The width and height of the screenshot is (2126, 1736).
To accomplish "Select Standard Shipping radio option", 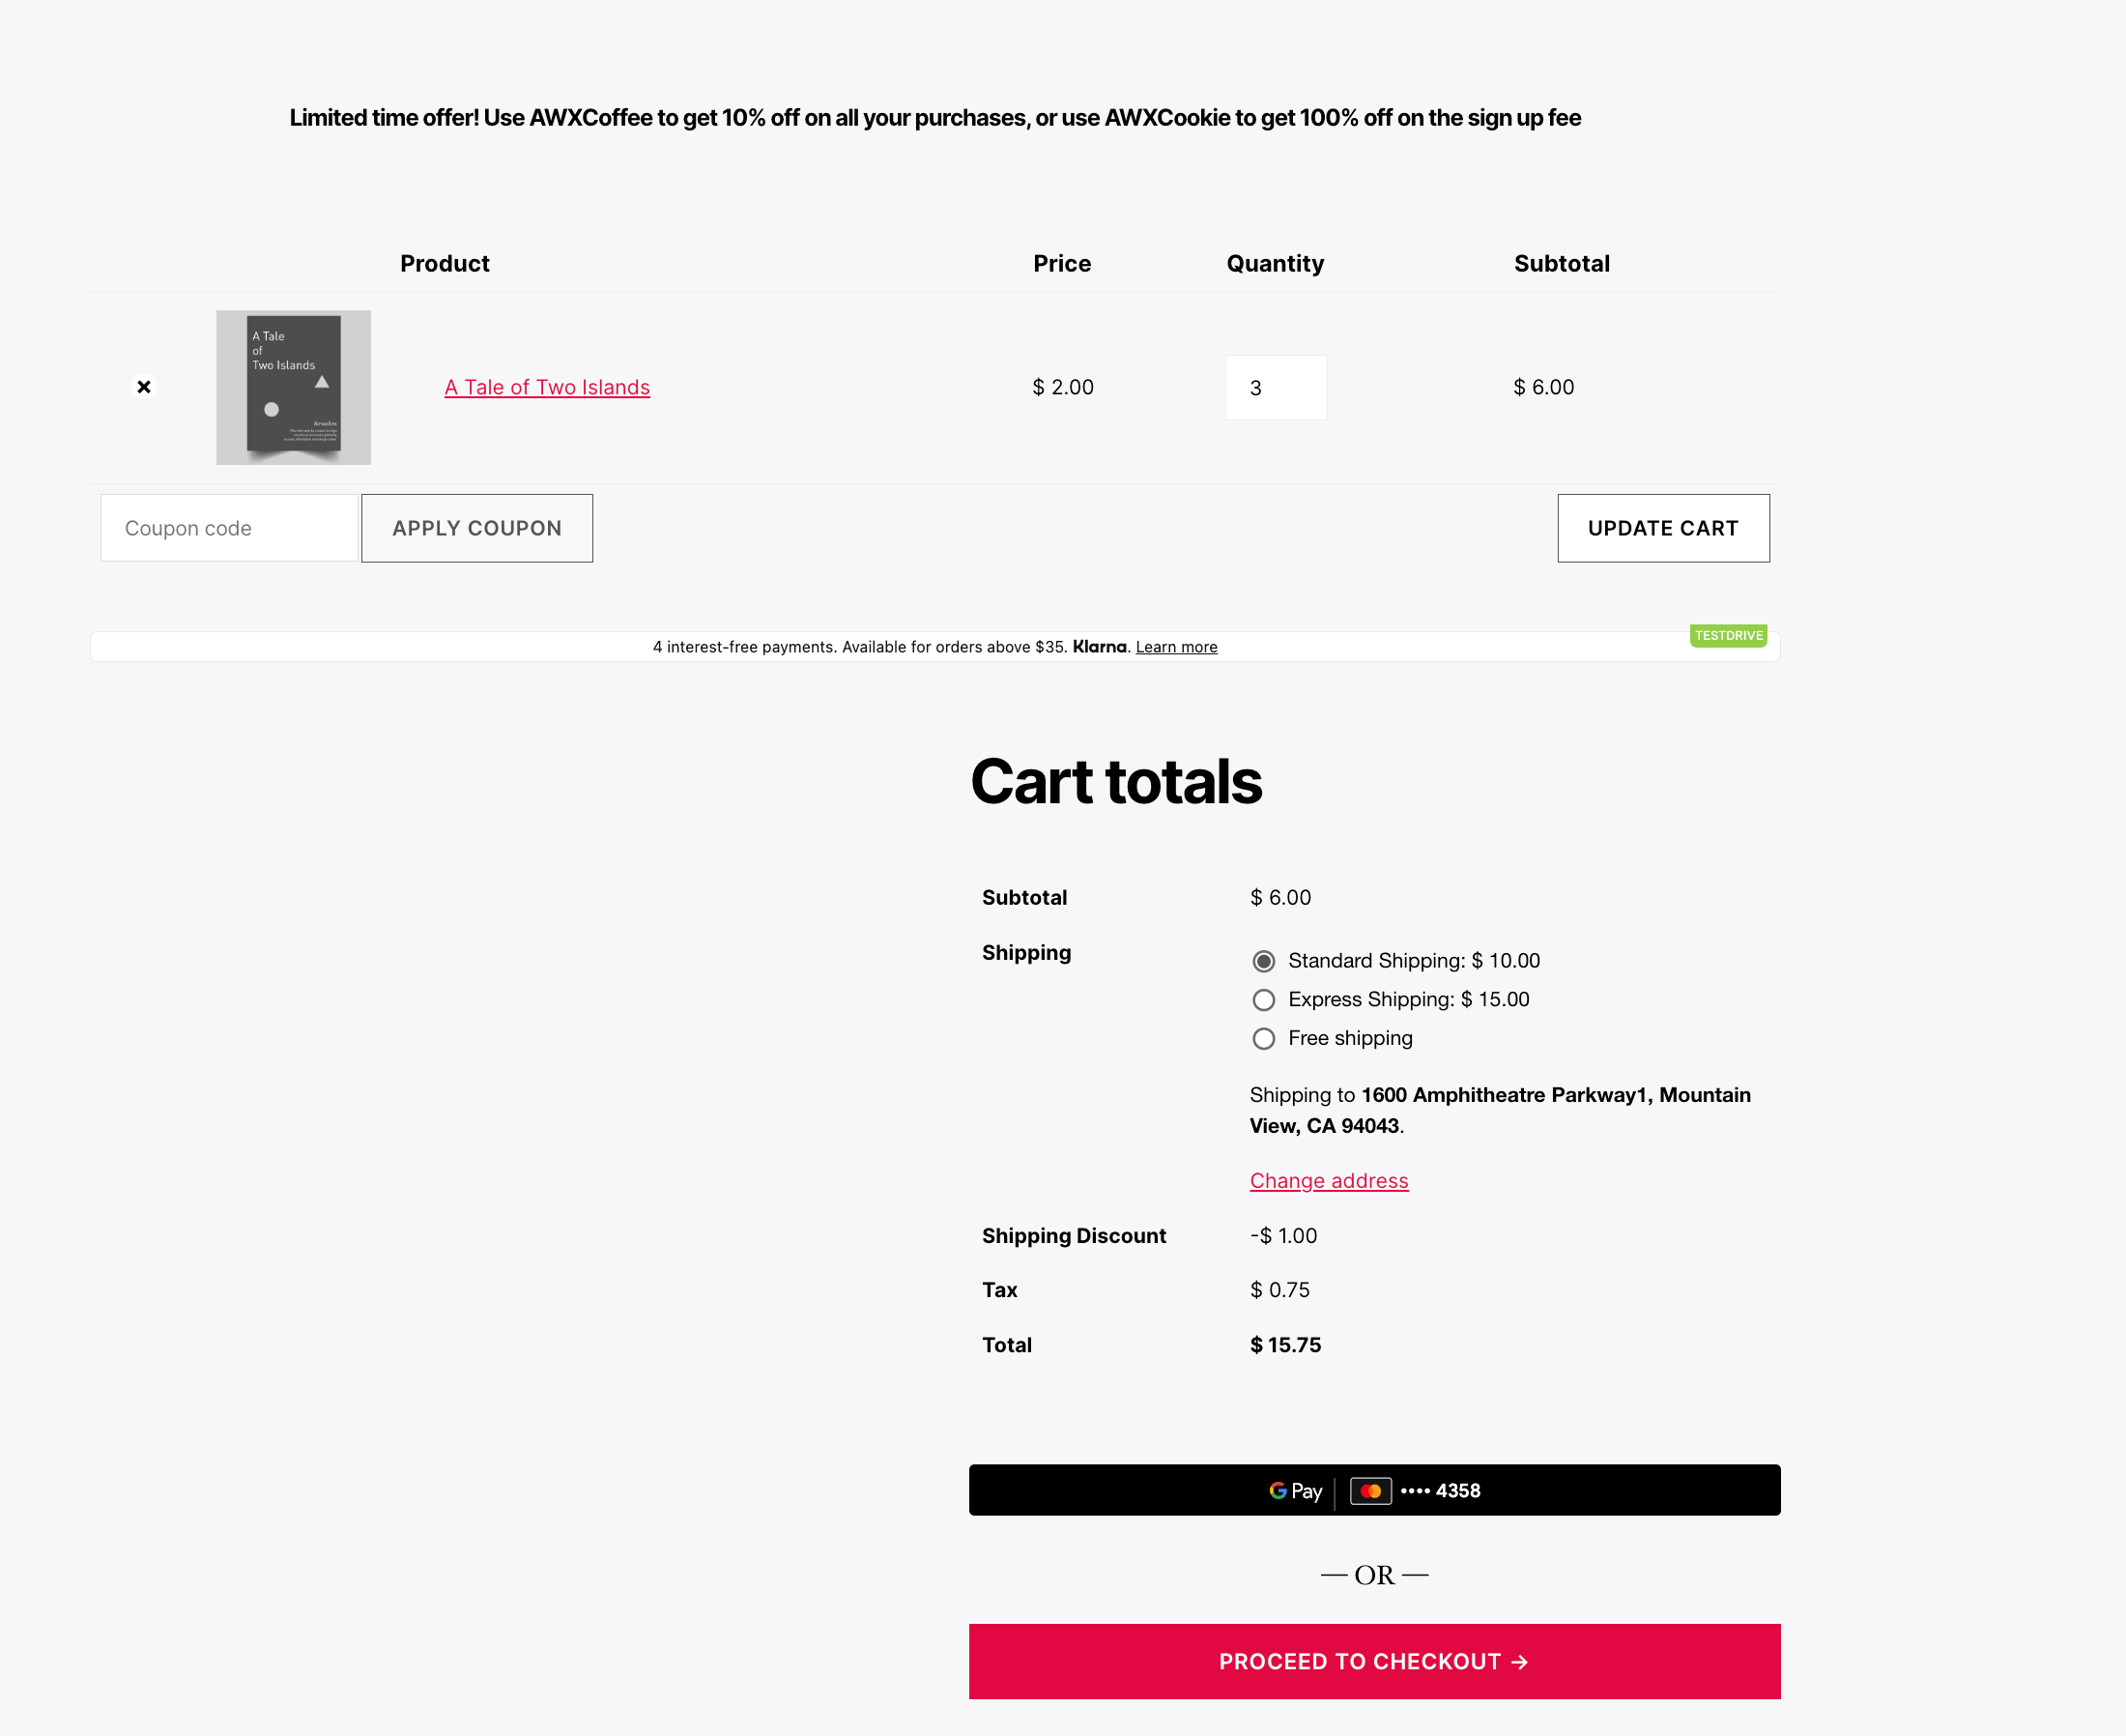I will 1263,961.
